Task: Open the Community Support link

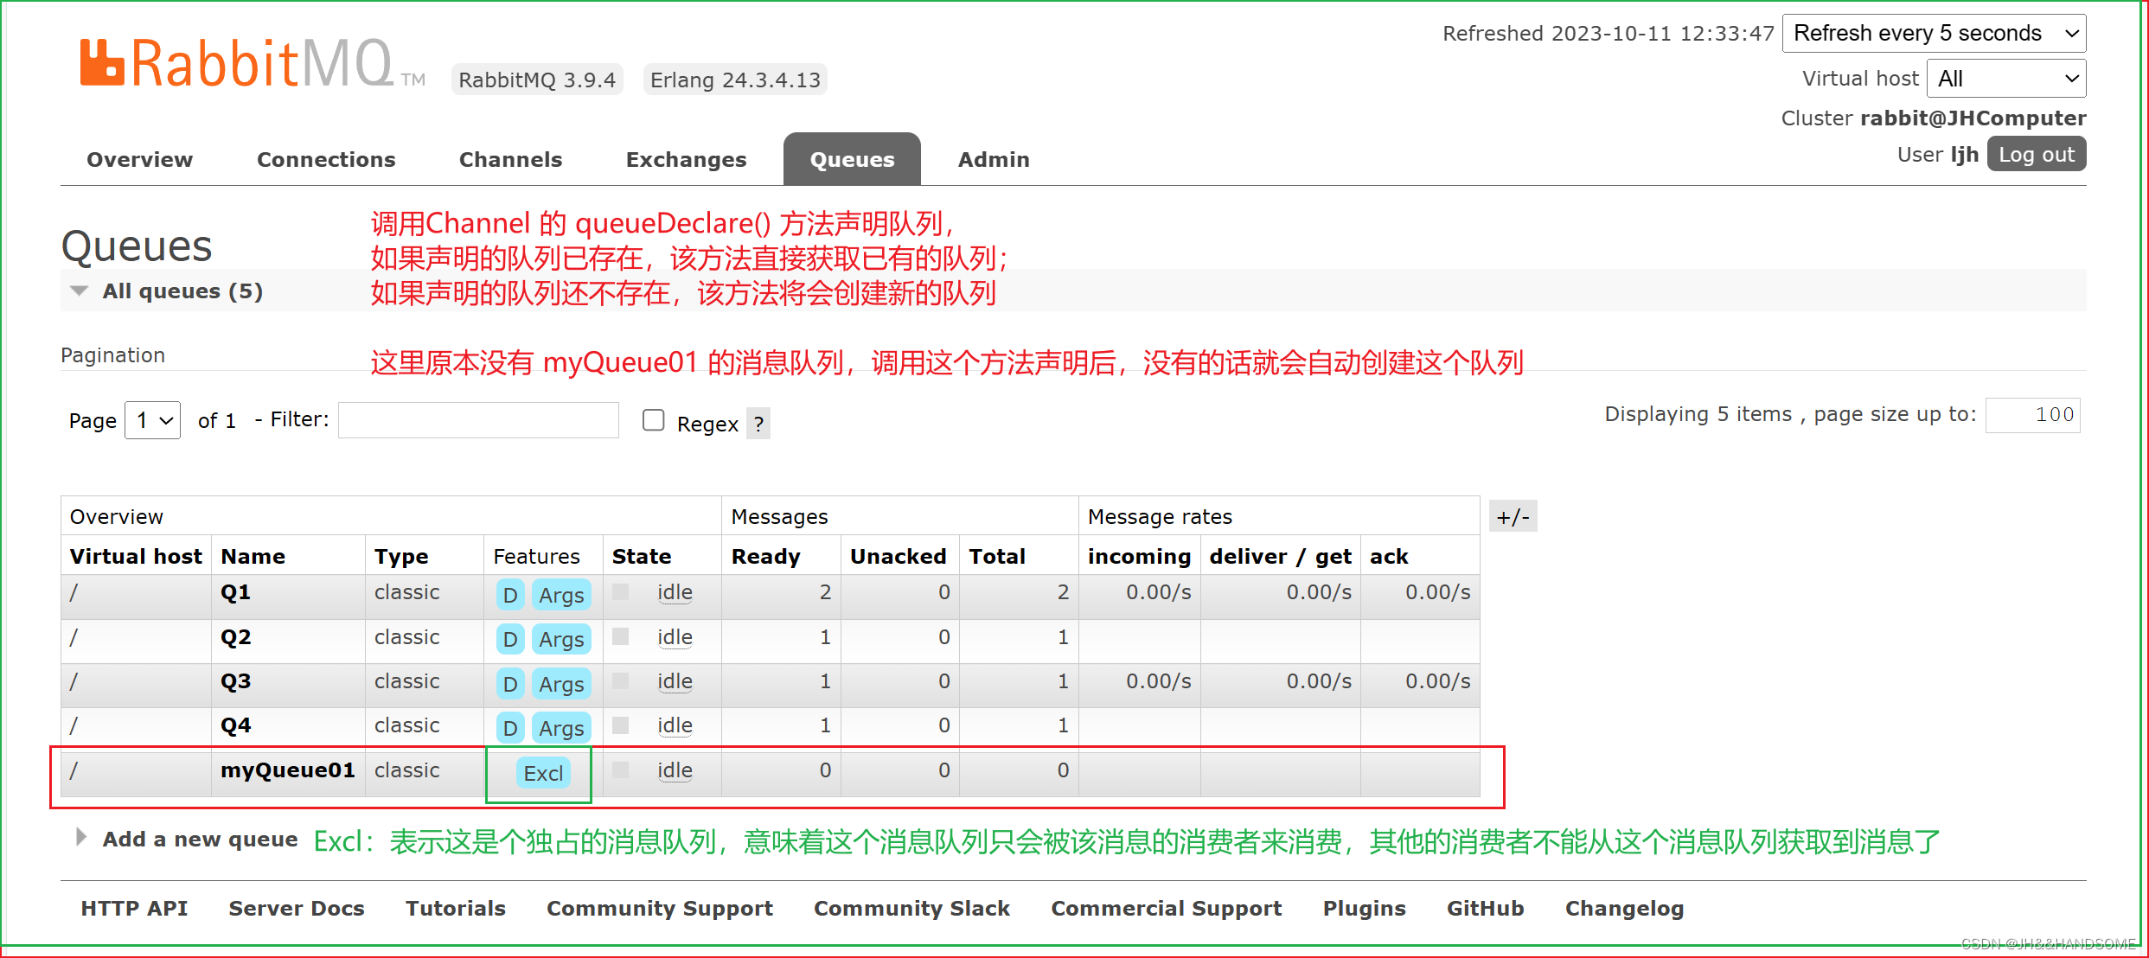Action: pyautogui.click(x=660, y=908)
